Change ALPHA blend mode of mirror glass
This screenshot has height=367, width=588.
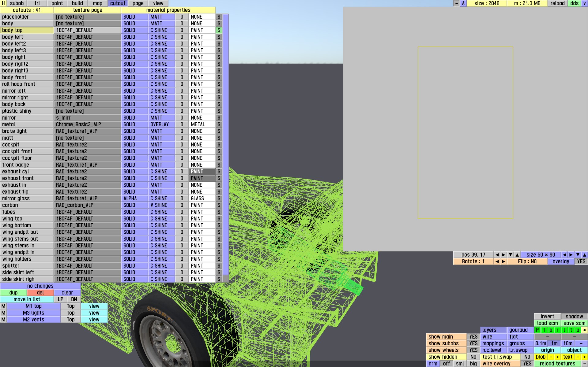click(134, 198)
